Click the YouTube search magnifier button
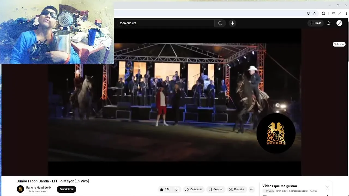The width and height of the screenshot is (349, 196). tap(220, 23)
